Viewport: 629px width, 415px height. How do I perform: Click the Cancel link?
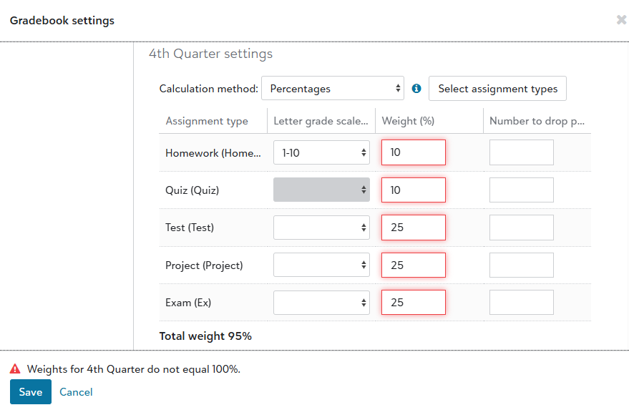click(x=76, y=392)
